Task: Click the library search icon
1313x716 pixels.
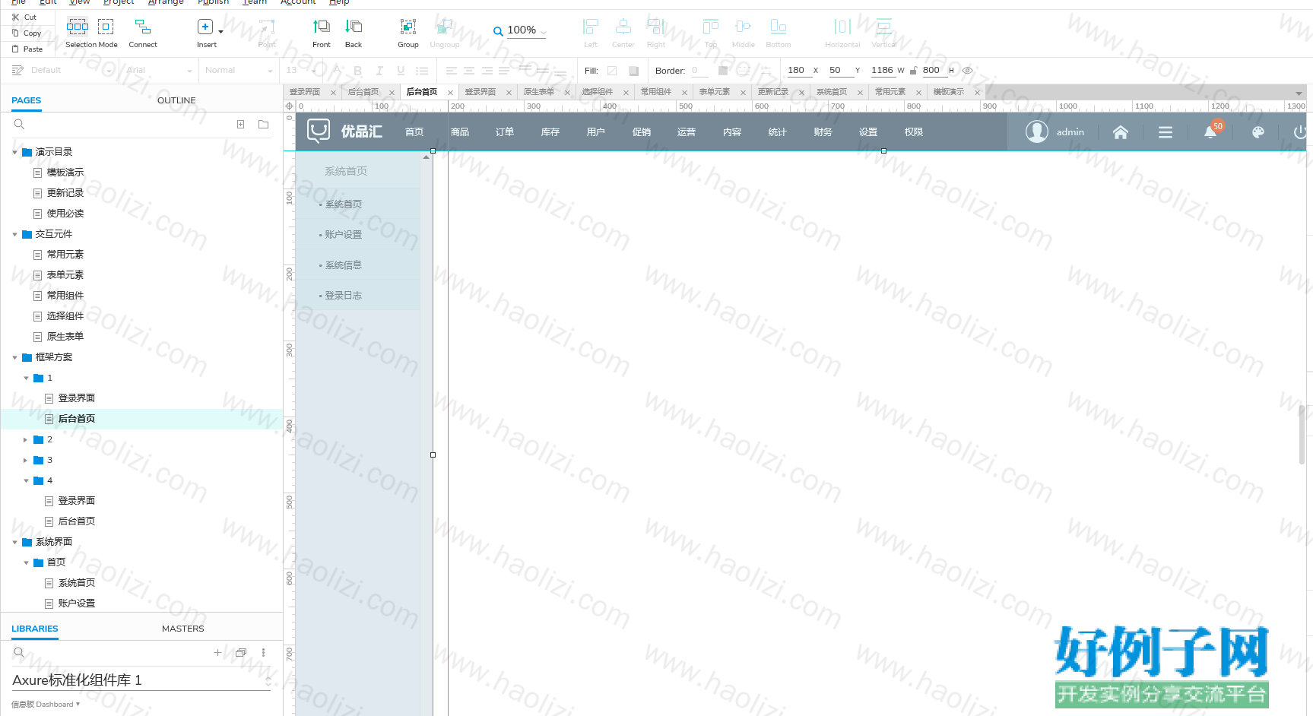Action: click(x=20, y=652)
